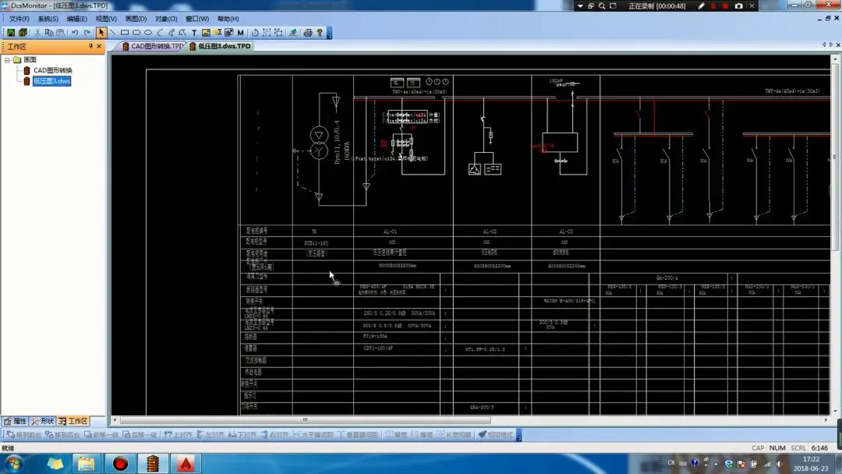Image resolution: width=842 pixels, height=474 pixels.
Task: Open the recorder dropdown arrow
Action: click(580, 6)
